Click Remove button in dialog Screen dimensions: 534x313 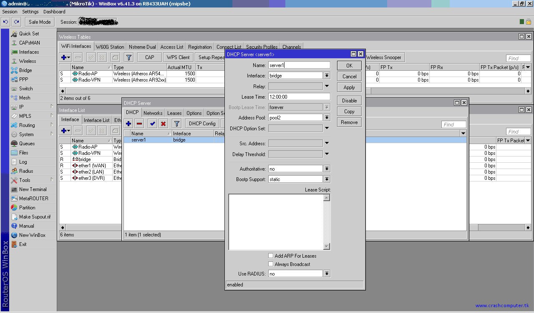349,122
